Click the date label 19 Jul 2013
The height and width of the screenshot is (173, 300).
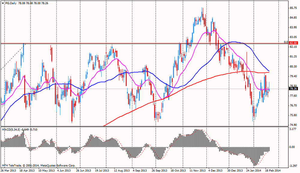click(102, 170)
